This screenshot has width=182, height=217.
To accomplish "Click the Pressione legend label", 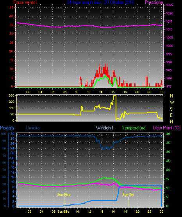I will [x=154, y=2].
